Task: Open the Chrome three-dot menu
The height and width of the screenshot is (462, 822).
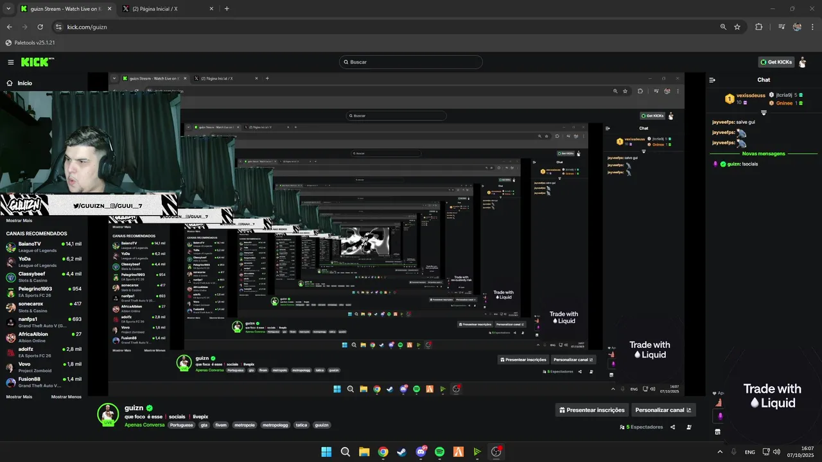Action: (812, 27)
